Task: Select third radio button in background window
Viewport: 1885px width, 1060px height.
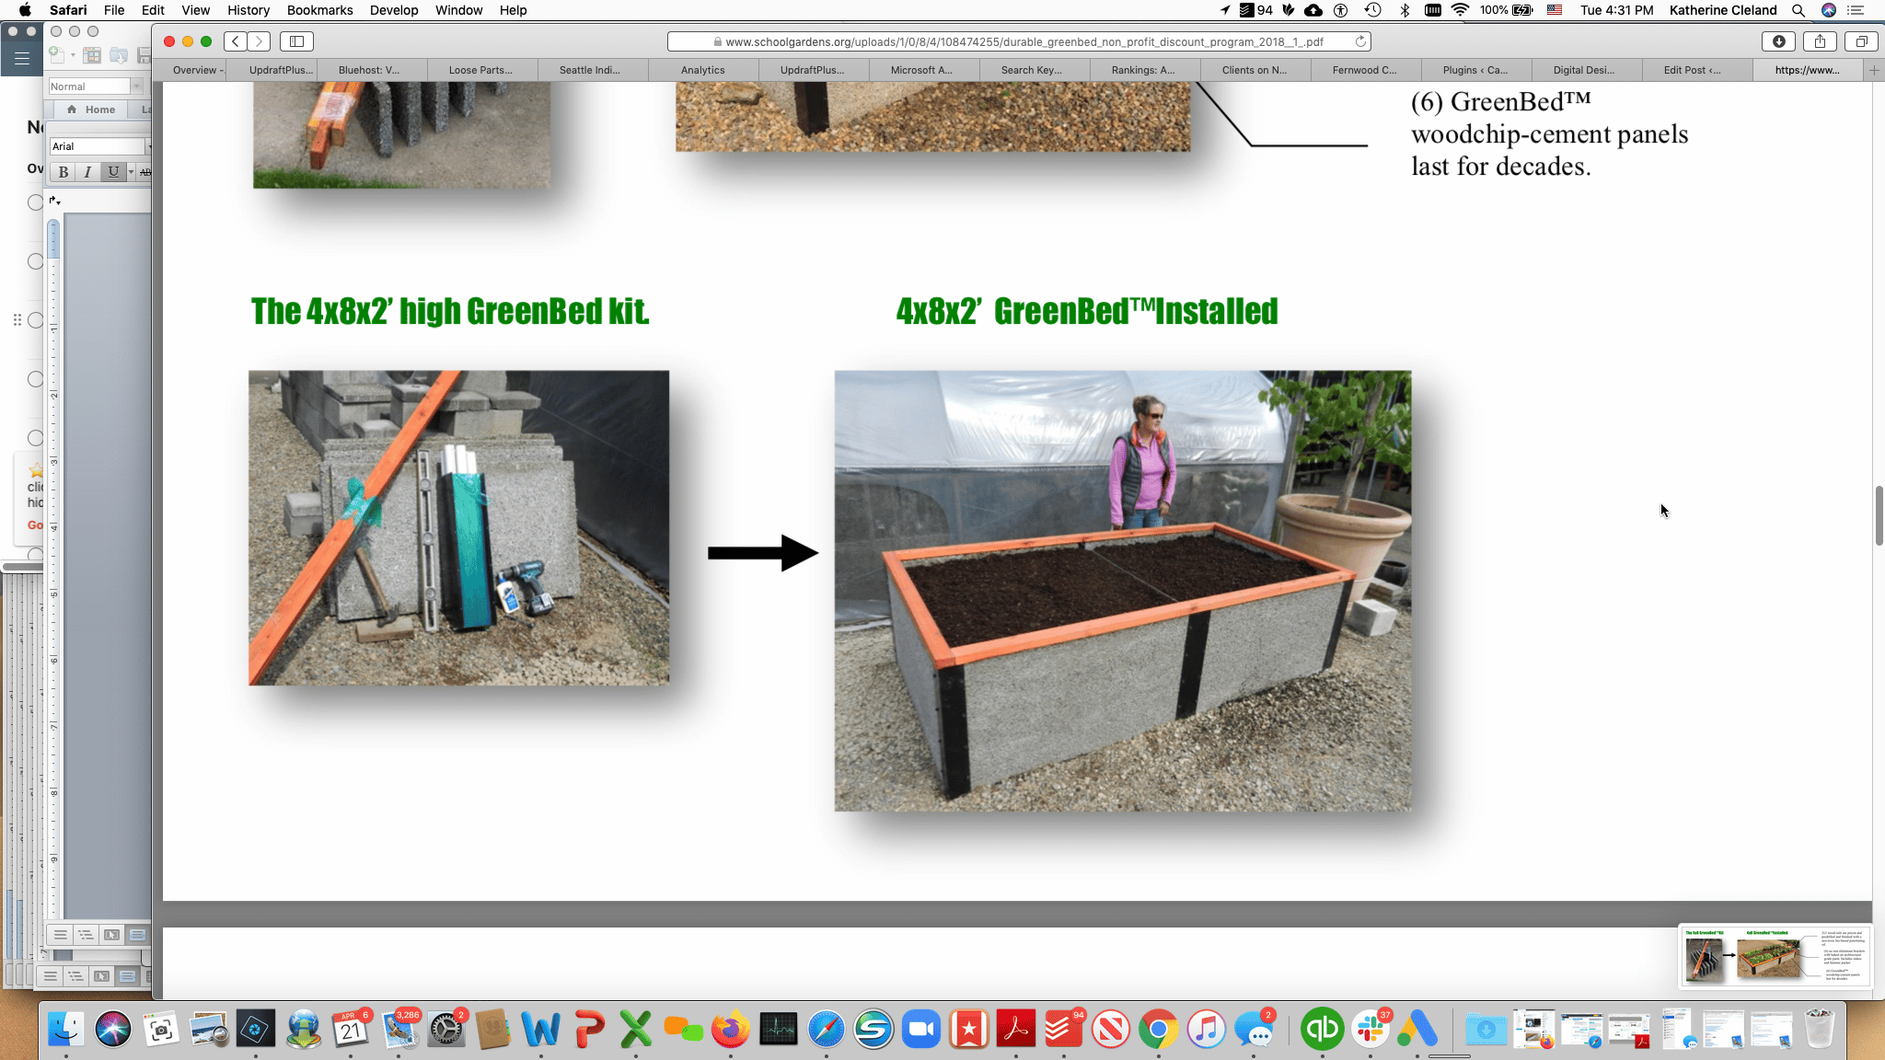Action: point(36,320)
